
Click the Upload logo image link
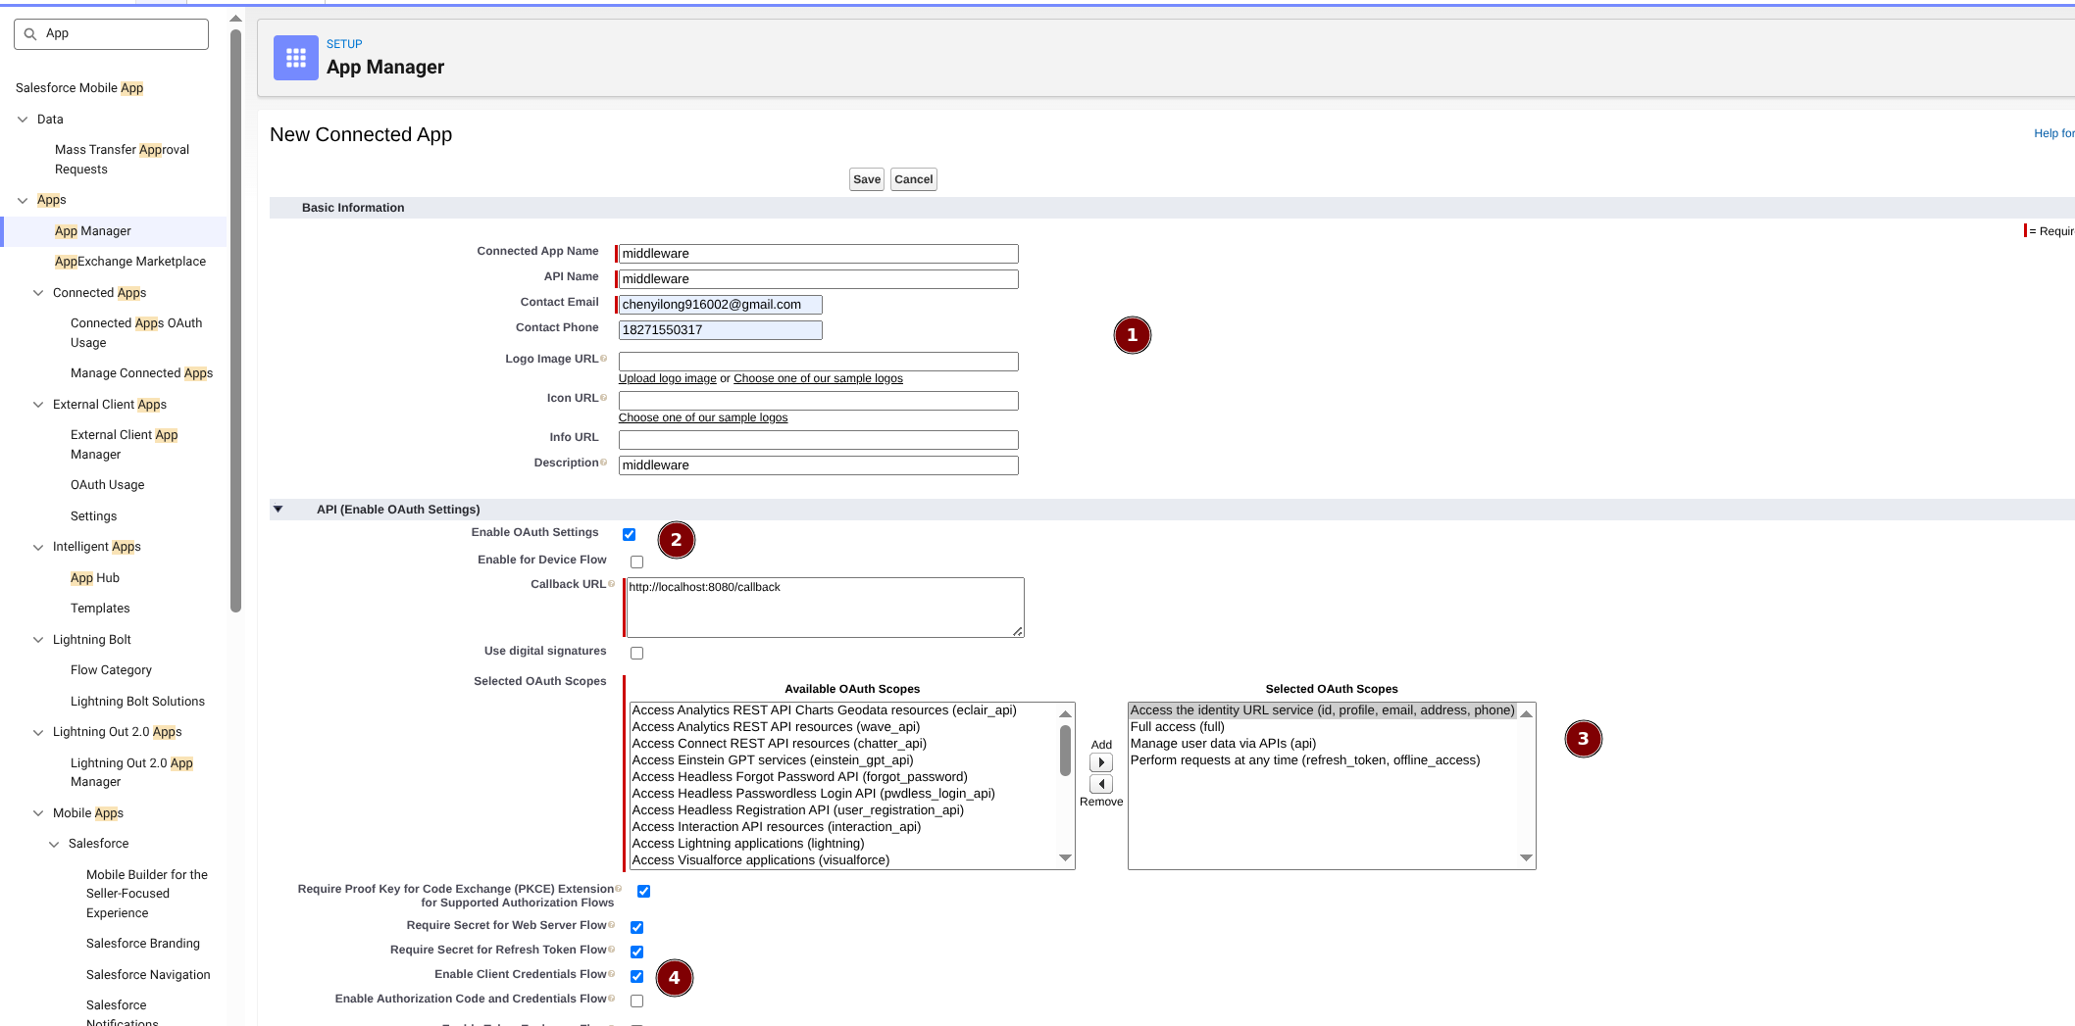pos(668,378)
